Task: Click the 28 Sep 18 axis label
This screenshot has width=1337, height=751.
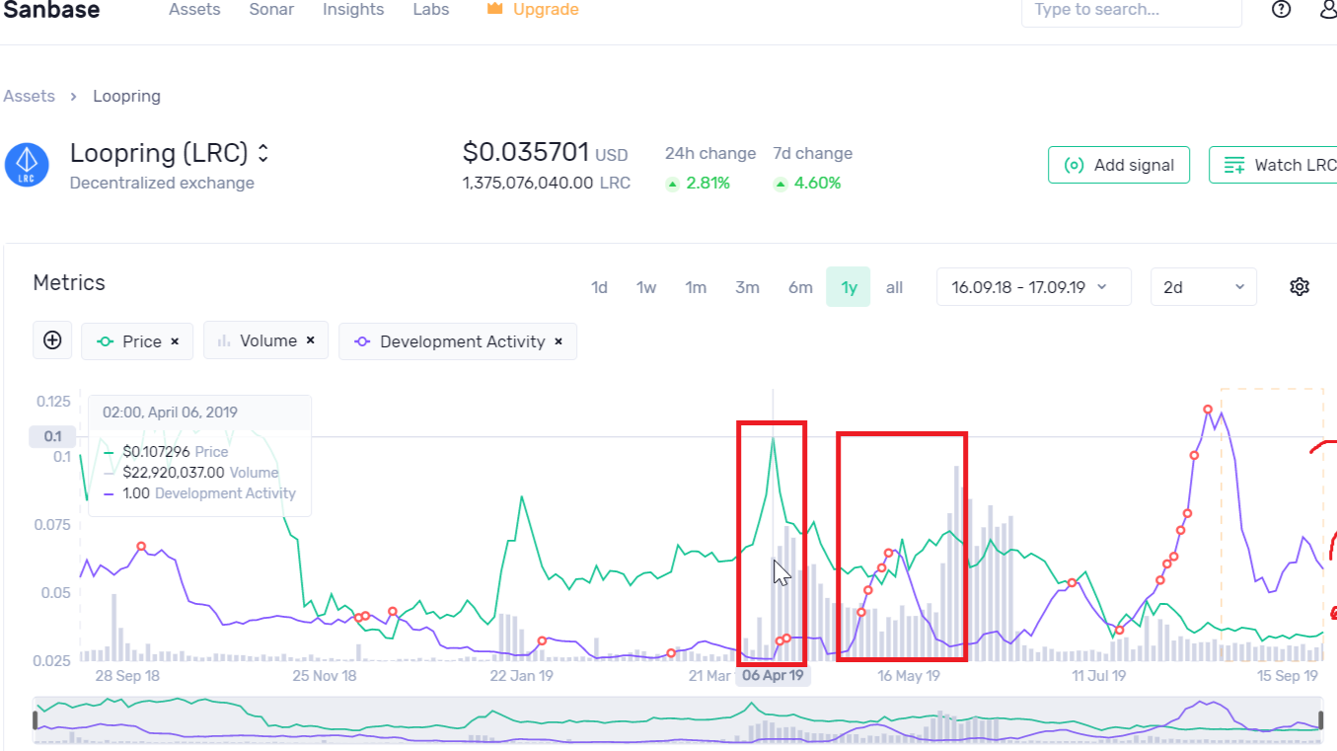Action: pos(127,676)
